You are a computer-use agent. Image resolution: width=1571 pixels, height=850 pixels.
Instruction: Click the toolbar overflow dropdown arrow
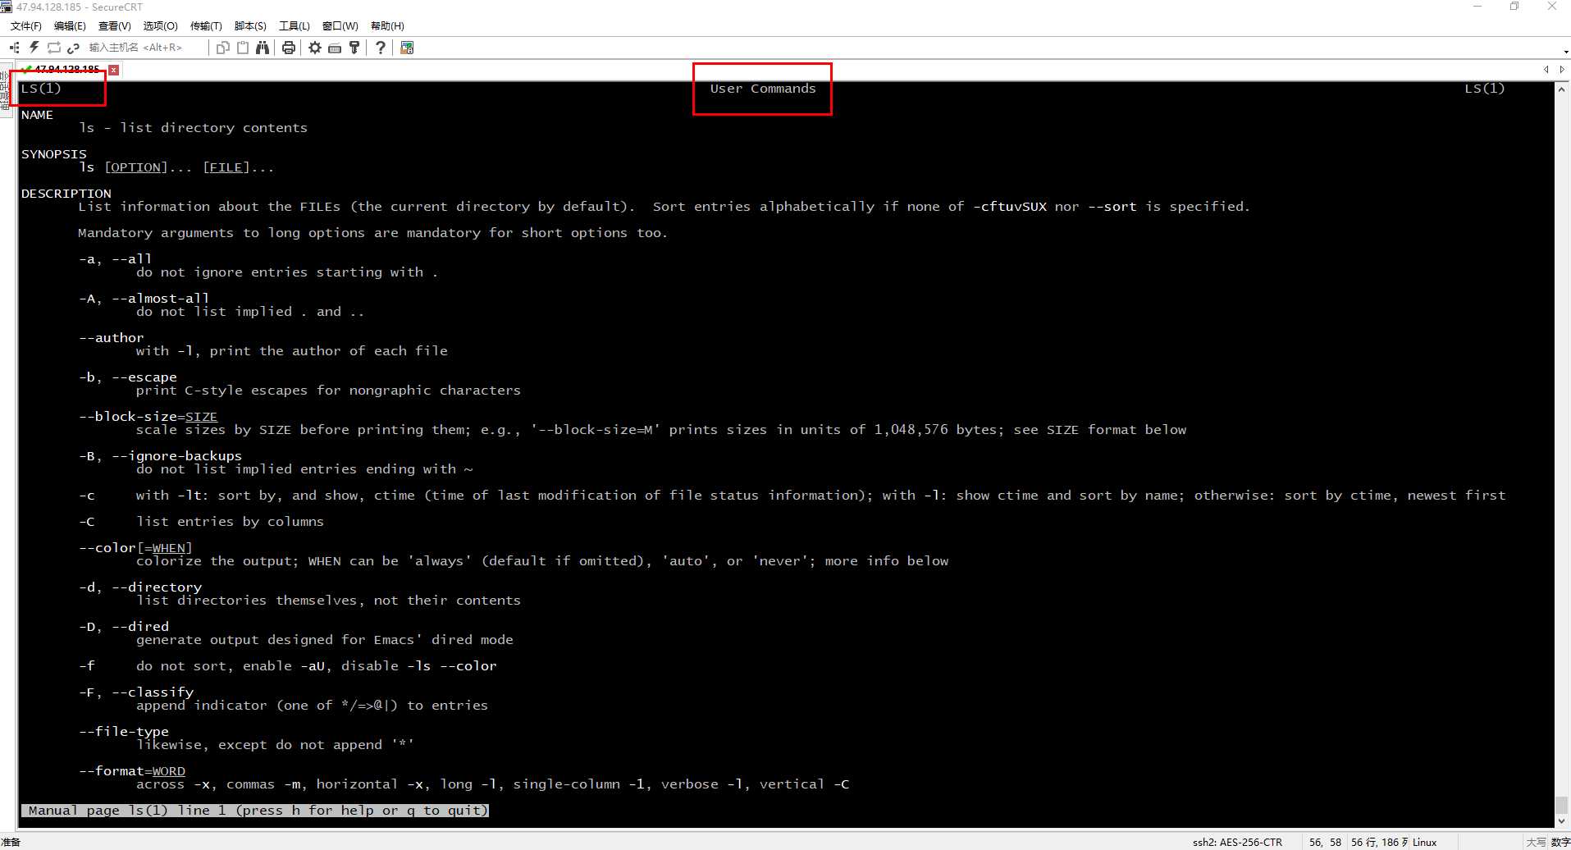(x=1565, y=52)
